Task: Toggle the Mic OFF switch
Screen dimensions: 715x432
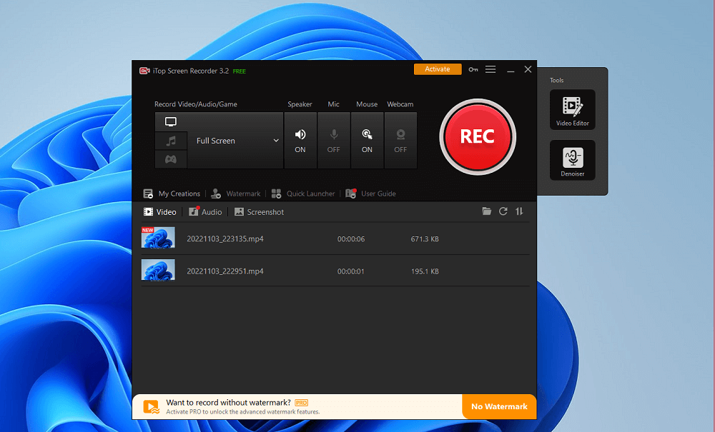Action: pyautogui.click(x=333, y=141)
